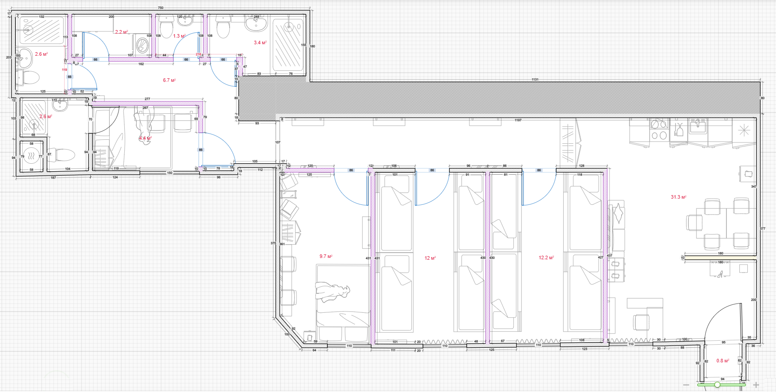Image resolution: width=776 pixels, height=392 pixels.
Task: Select the heated towel rail in the small closet
Action: pyautogui.click(x=31, y=156)
